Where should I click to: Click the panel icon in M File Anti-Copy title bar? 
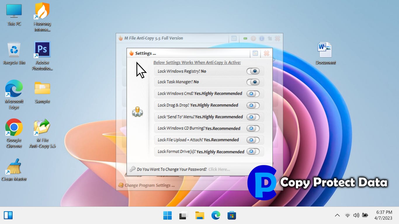[x=234, y=38]
